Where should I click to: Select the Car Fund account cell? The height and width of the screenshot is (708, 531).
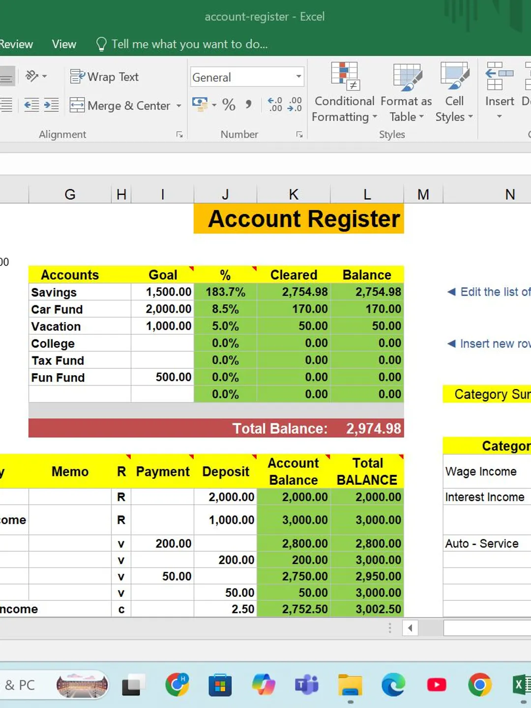pyautogui.click(x=80, y=309)
